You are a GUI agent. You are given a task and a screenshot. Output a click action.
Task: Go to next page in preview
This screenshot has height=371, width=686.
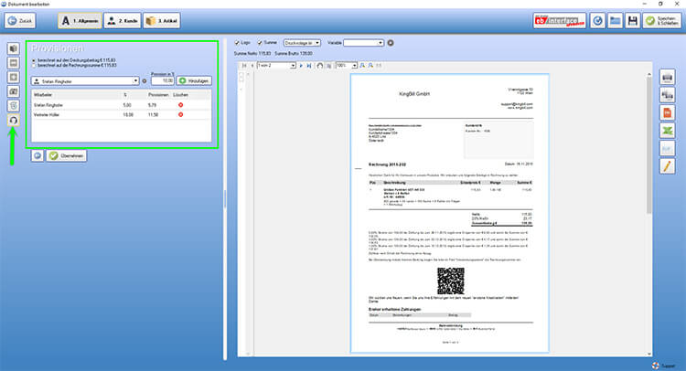pos(301,65)
